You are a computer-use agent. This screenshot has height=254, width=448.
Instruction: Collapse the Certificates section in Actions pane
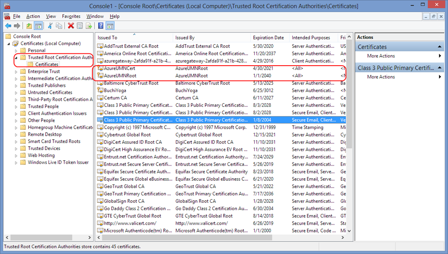click(x=440, y=47)
